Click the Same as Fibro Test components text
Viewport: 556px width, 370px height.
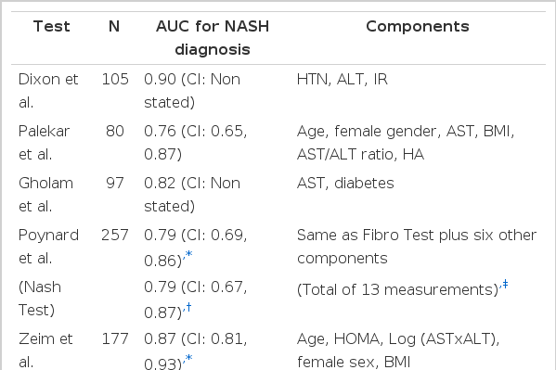pyautogui.click(x=417, y=247)
